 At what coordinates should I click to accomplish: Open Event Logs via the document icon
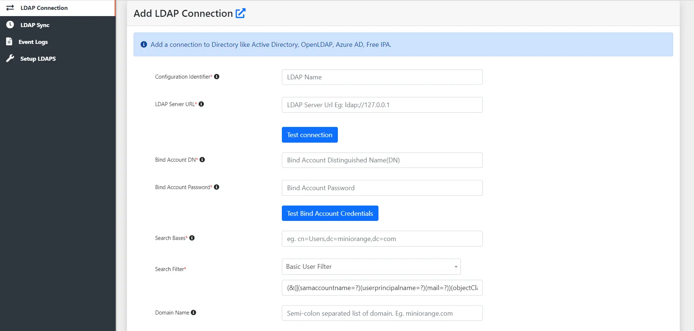pos(10,41)
